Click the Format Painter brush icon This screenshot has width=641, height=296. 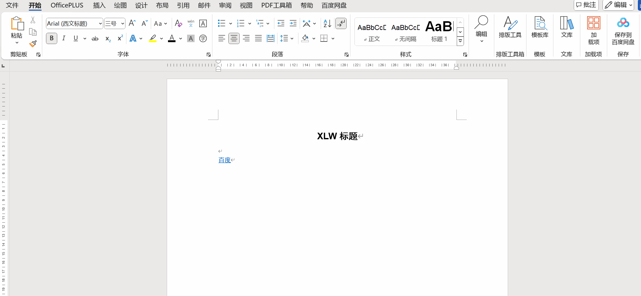coord(33,44)
